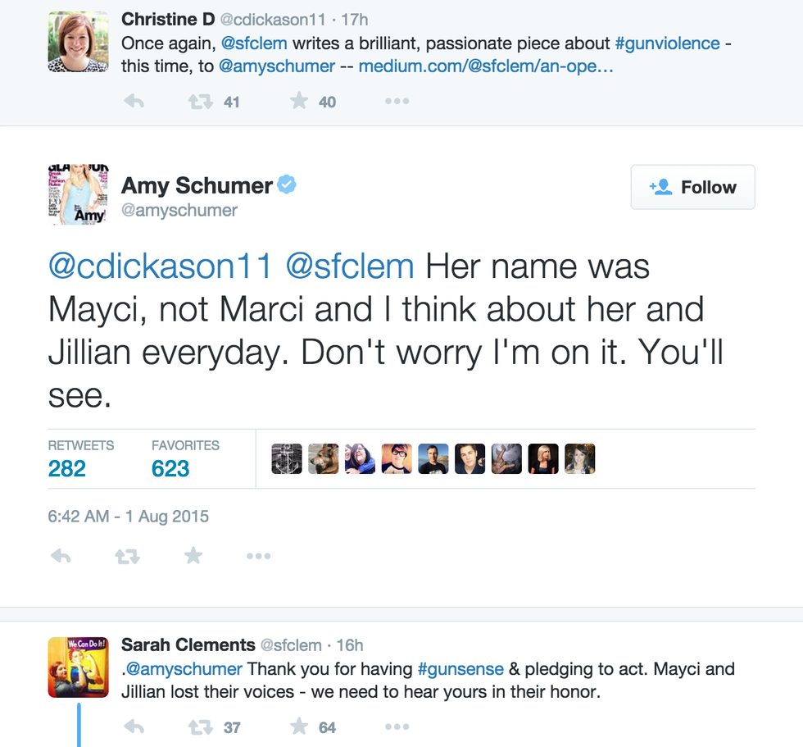803x747 pixels.
Task: Click Amy Schumer's profile picture
Action: point(78,194)
